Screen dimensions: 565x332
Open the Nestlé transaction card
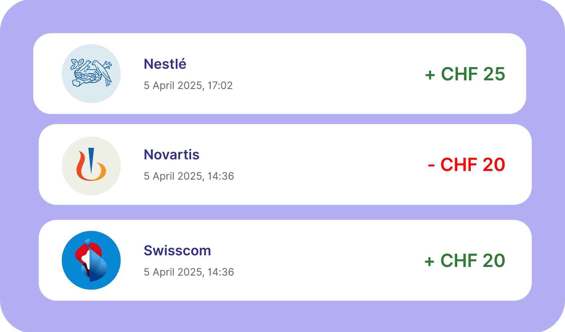coord(280,74)
